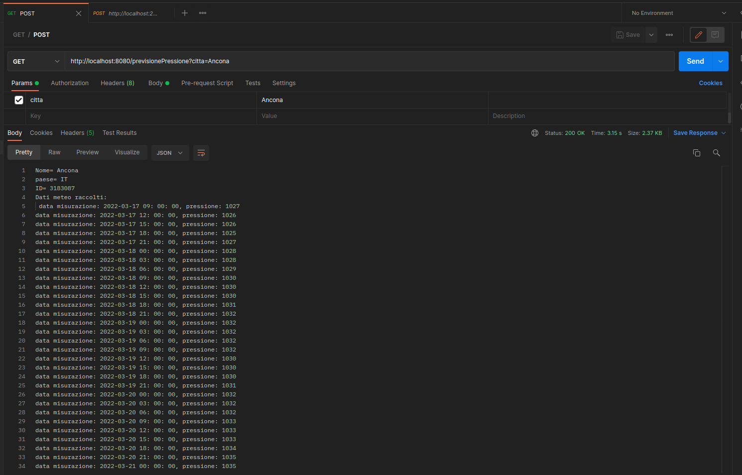Click the Ancona parameter value cell
This screenshot has height=475, width=742.
372,100
